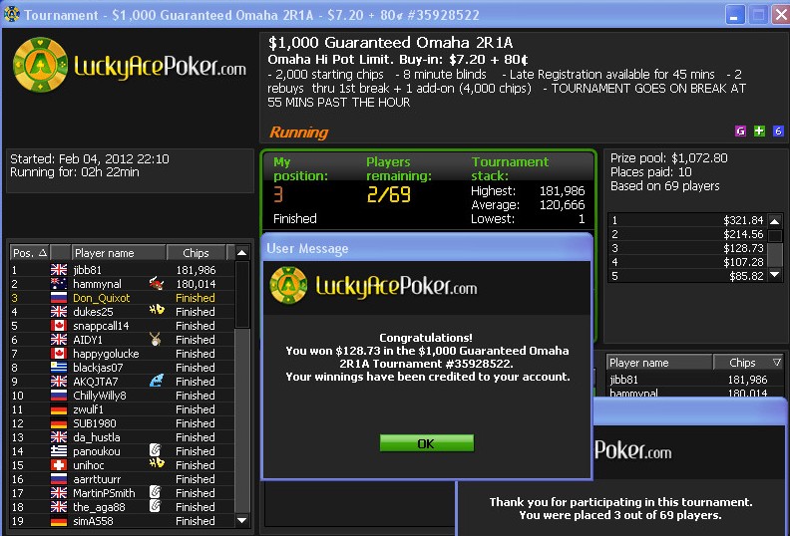Select the highlighted Don_Quixot row
This screenshot has height=536, width=790.
pyautogui.click(x=122, y=298)
